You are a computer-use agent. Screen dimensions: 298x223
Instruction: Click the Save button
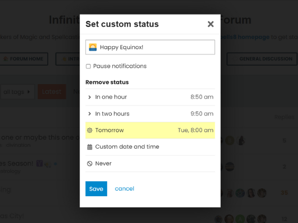96,189
